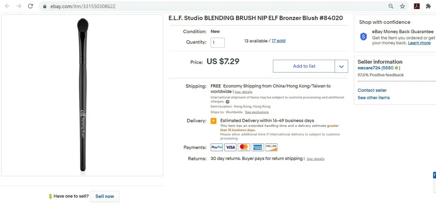
Task: Click the zoom magnifier icon in address bar
Action: tap(391, 7)
